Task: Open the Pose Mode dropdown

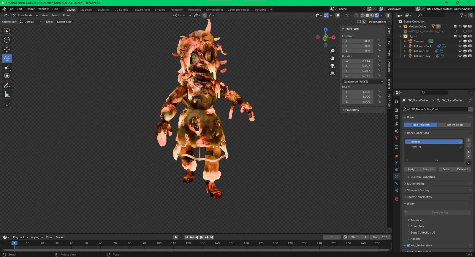Action: [x=25, y=15]
